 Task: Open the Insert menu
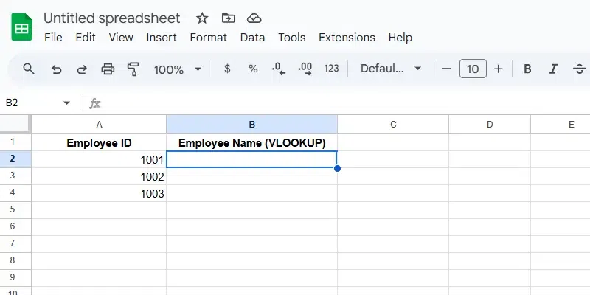(x=162, y=37)
